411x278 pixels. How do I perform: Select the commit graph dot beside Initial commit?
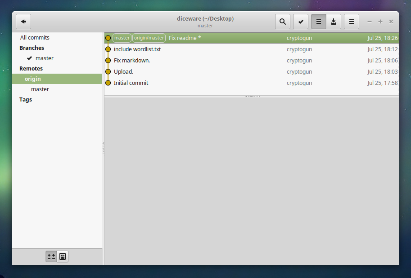(x=108, y=83)
